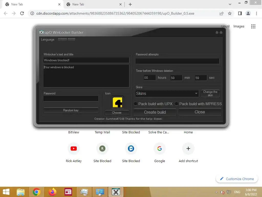Click the address bar URL
This screenshot has width=262, height=197.
(x=115, y=13)
